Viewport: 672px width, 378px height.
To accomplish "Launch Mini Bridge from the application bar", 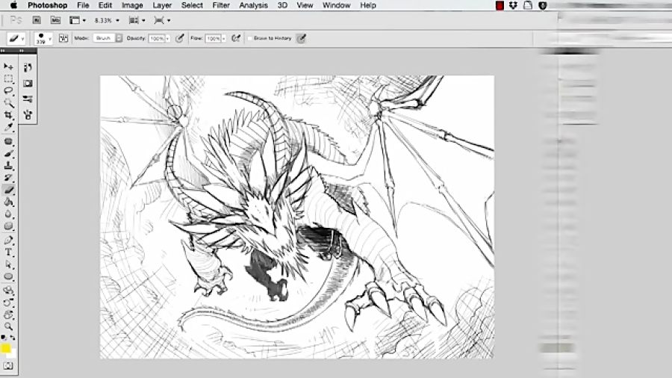I will [55, 20].
